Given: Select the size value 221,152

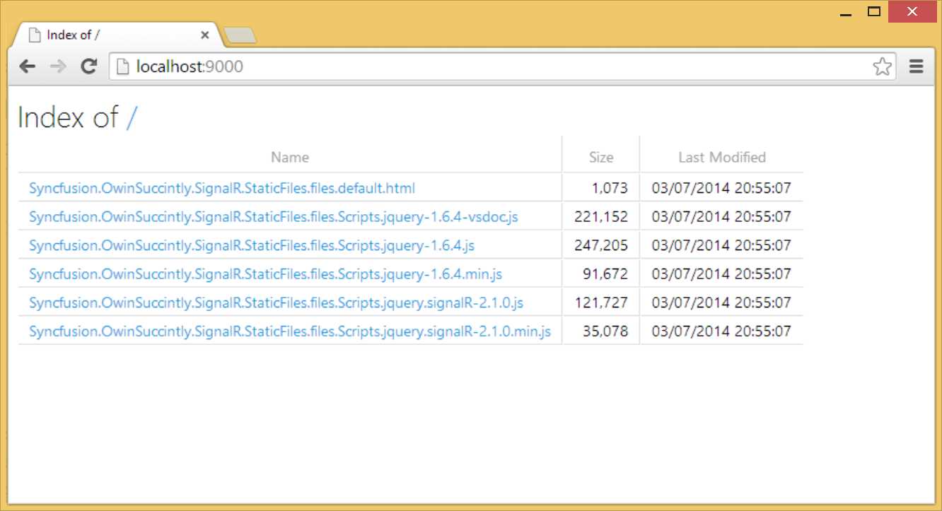Looking at the screenshot, I should coord(601,216).
